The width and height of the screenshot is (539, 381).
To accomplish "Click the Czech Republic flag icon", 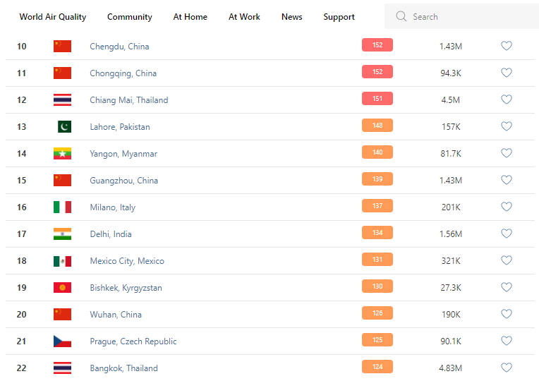I will point(62,341).
